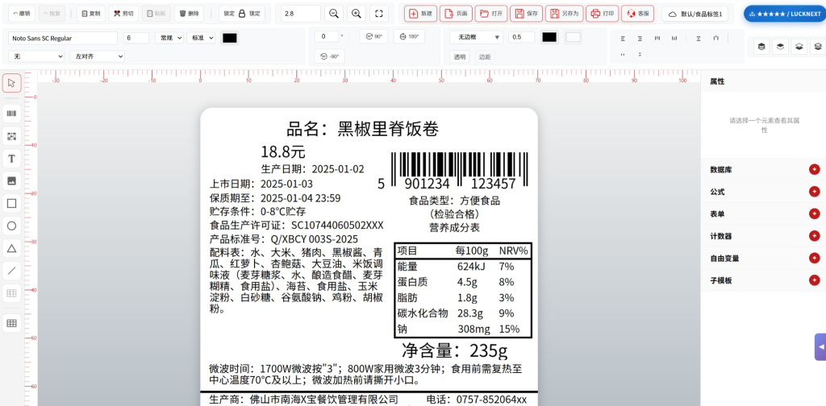Choose the barcode tool in sidebar
This screenshot has width=826, height=406.
[x=11, y=113]
